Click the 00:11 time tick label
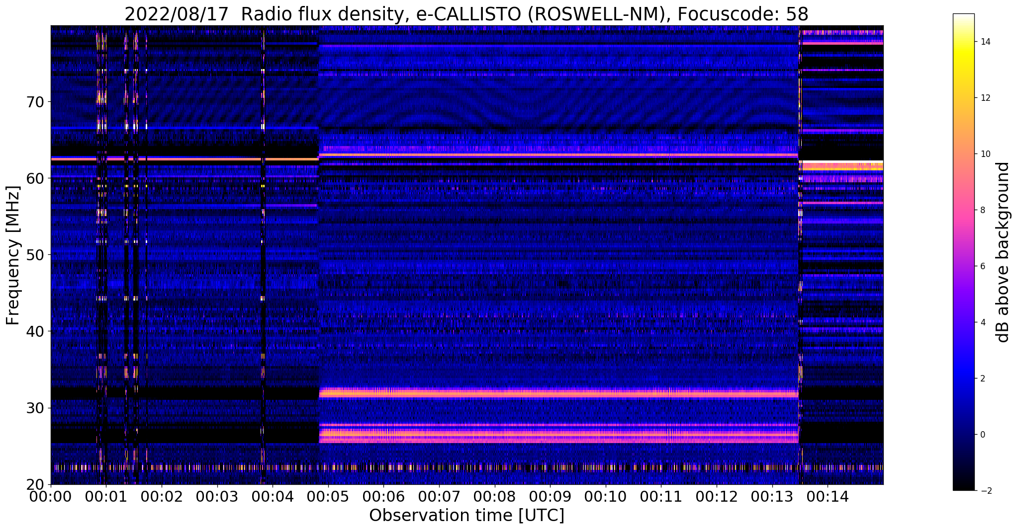This screenshot has height=530, width=1018. coord(661,497)
